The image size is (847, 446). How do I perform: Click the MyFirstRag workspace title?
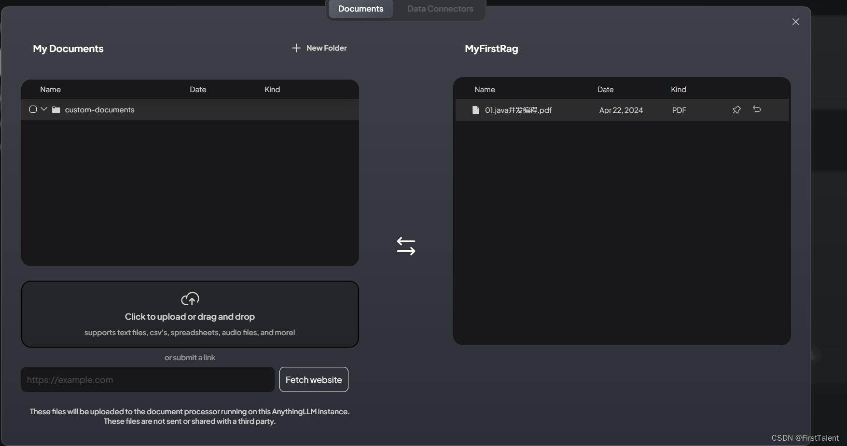491,49
